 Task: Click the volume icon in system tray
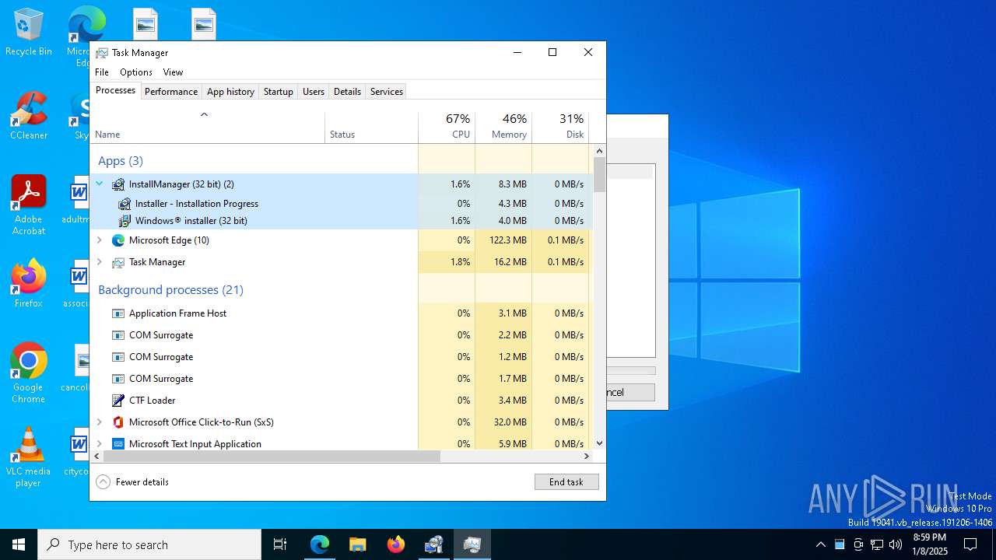click(896, 544)
